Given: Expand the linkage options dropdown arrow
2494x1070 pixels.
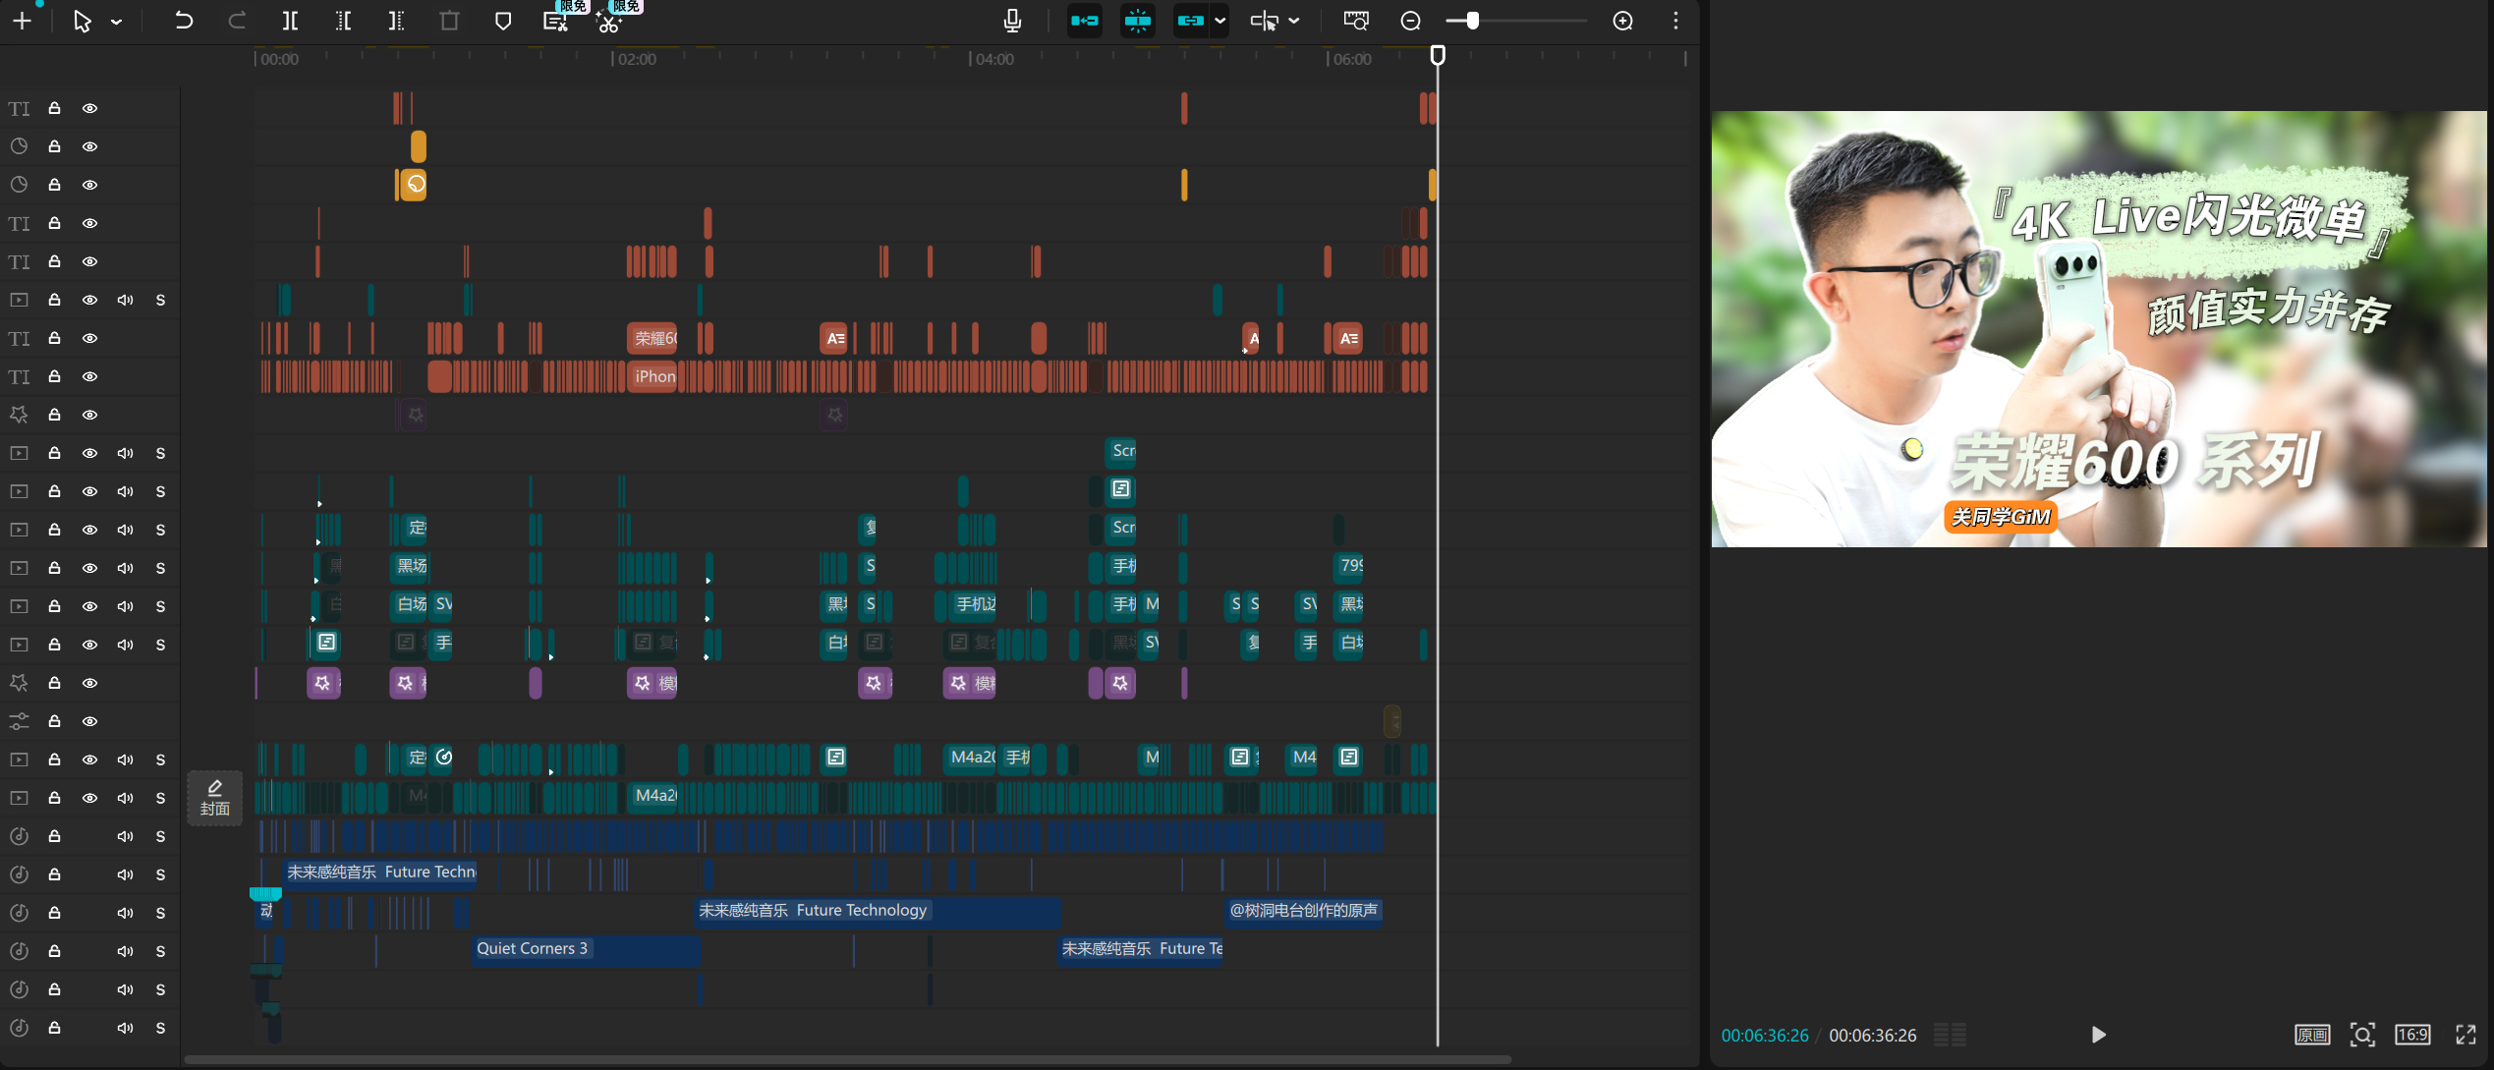Looking at the screenshot, I should pyautogui.click(x=1219, y=21).
